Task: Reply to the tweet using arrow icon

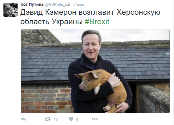Action: [23, 119]
